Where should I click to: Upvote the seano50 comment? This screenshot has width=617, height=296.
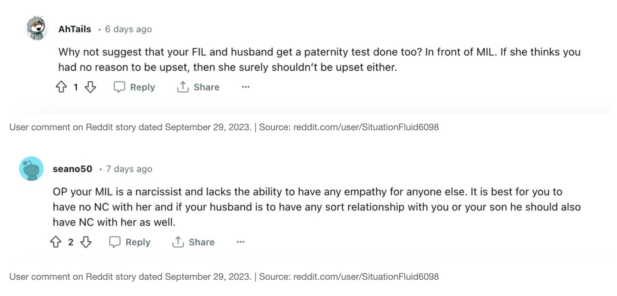(x=56, y=242)
